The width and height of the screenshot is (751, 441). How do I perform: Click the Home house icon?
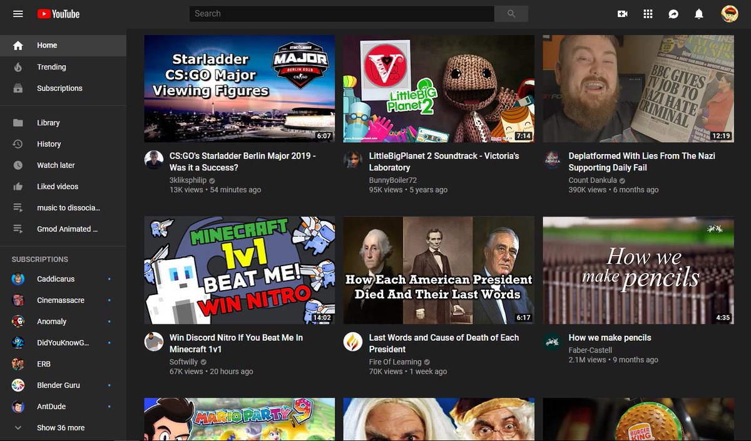click(18, 45)
